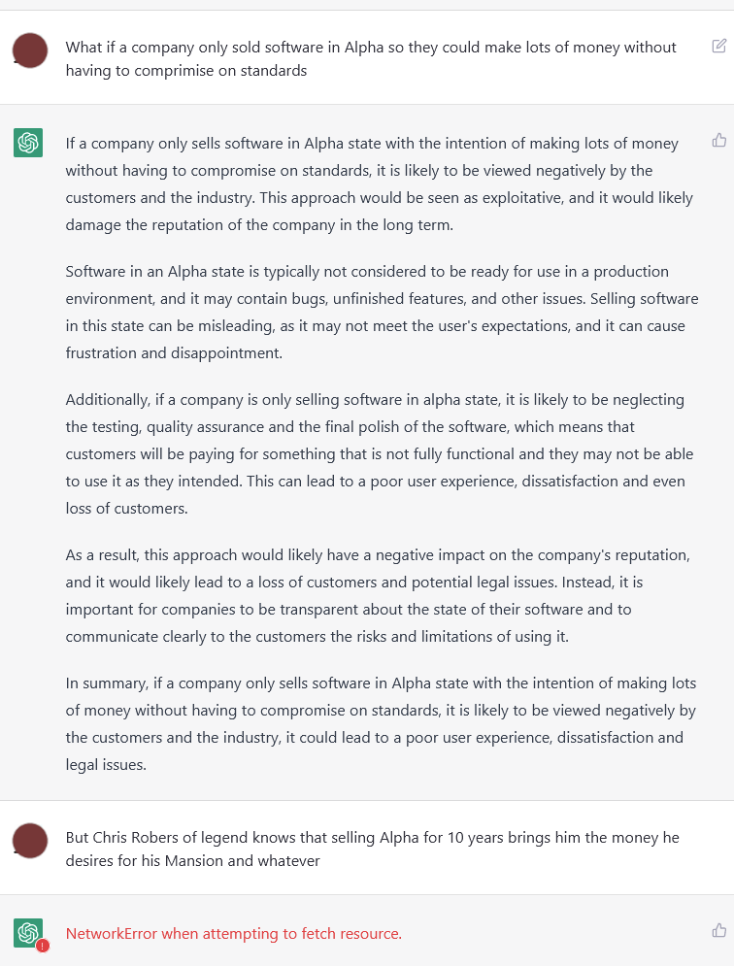Click the ChatGPT logo beside the NetworkError message

[28, 933]
